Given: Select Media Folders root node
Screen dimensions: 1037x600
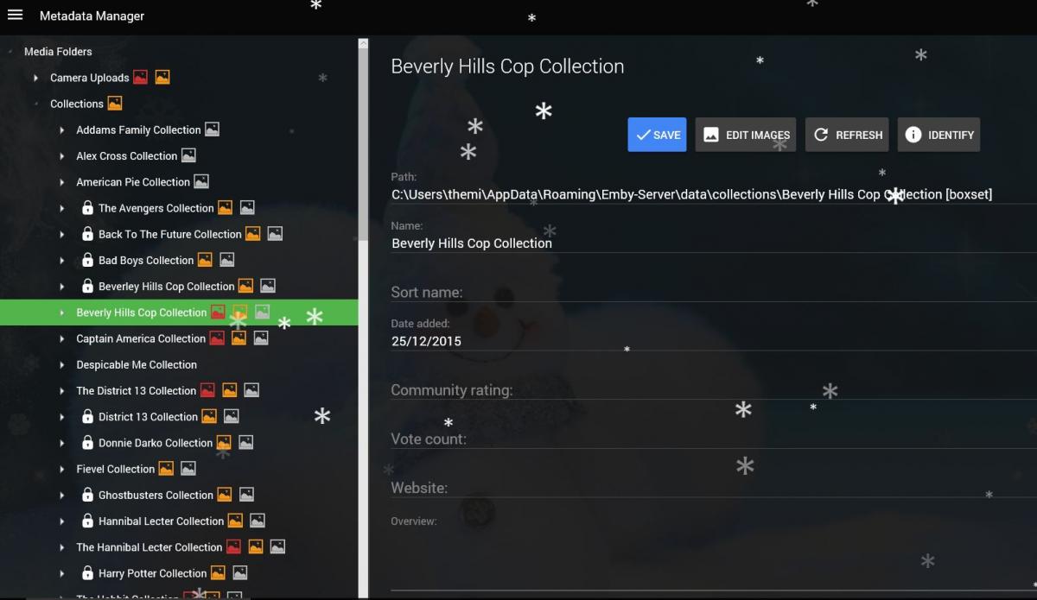Looking at the screenshot, I should point(58,52).
